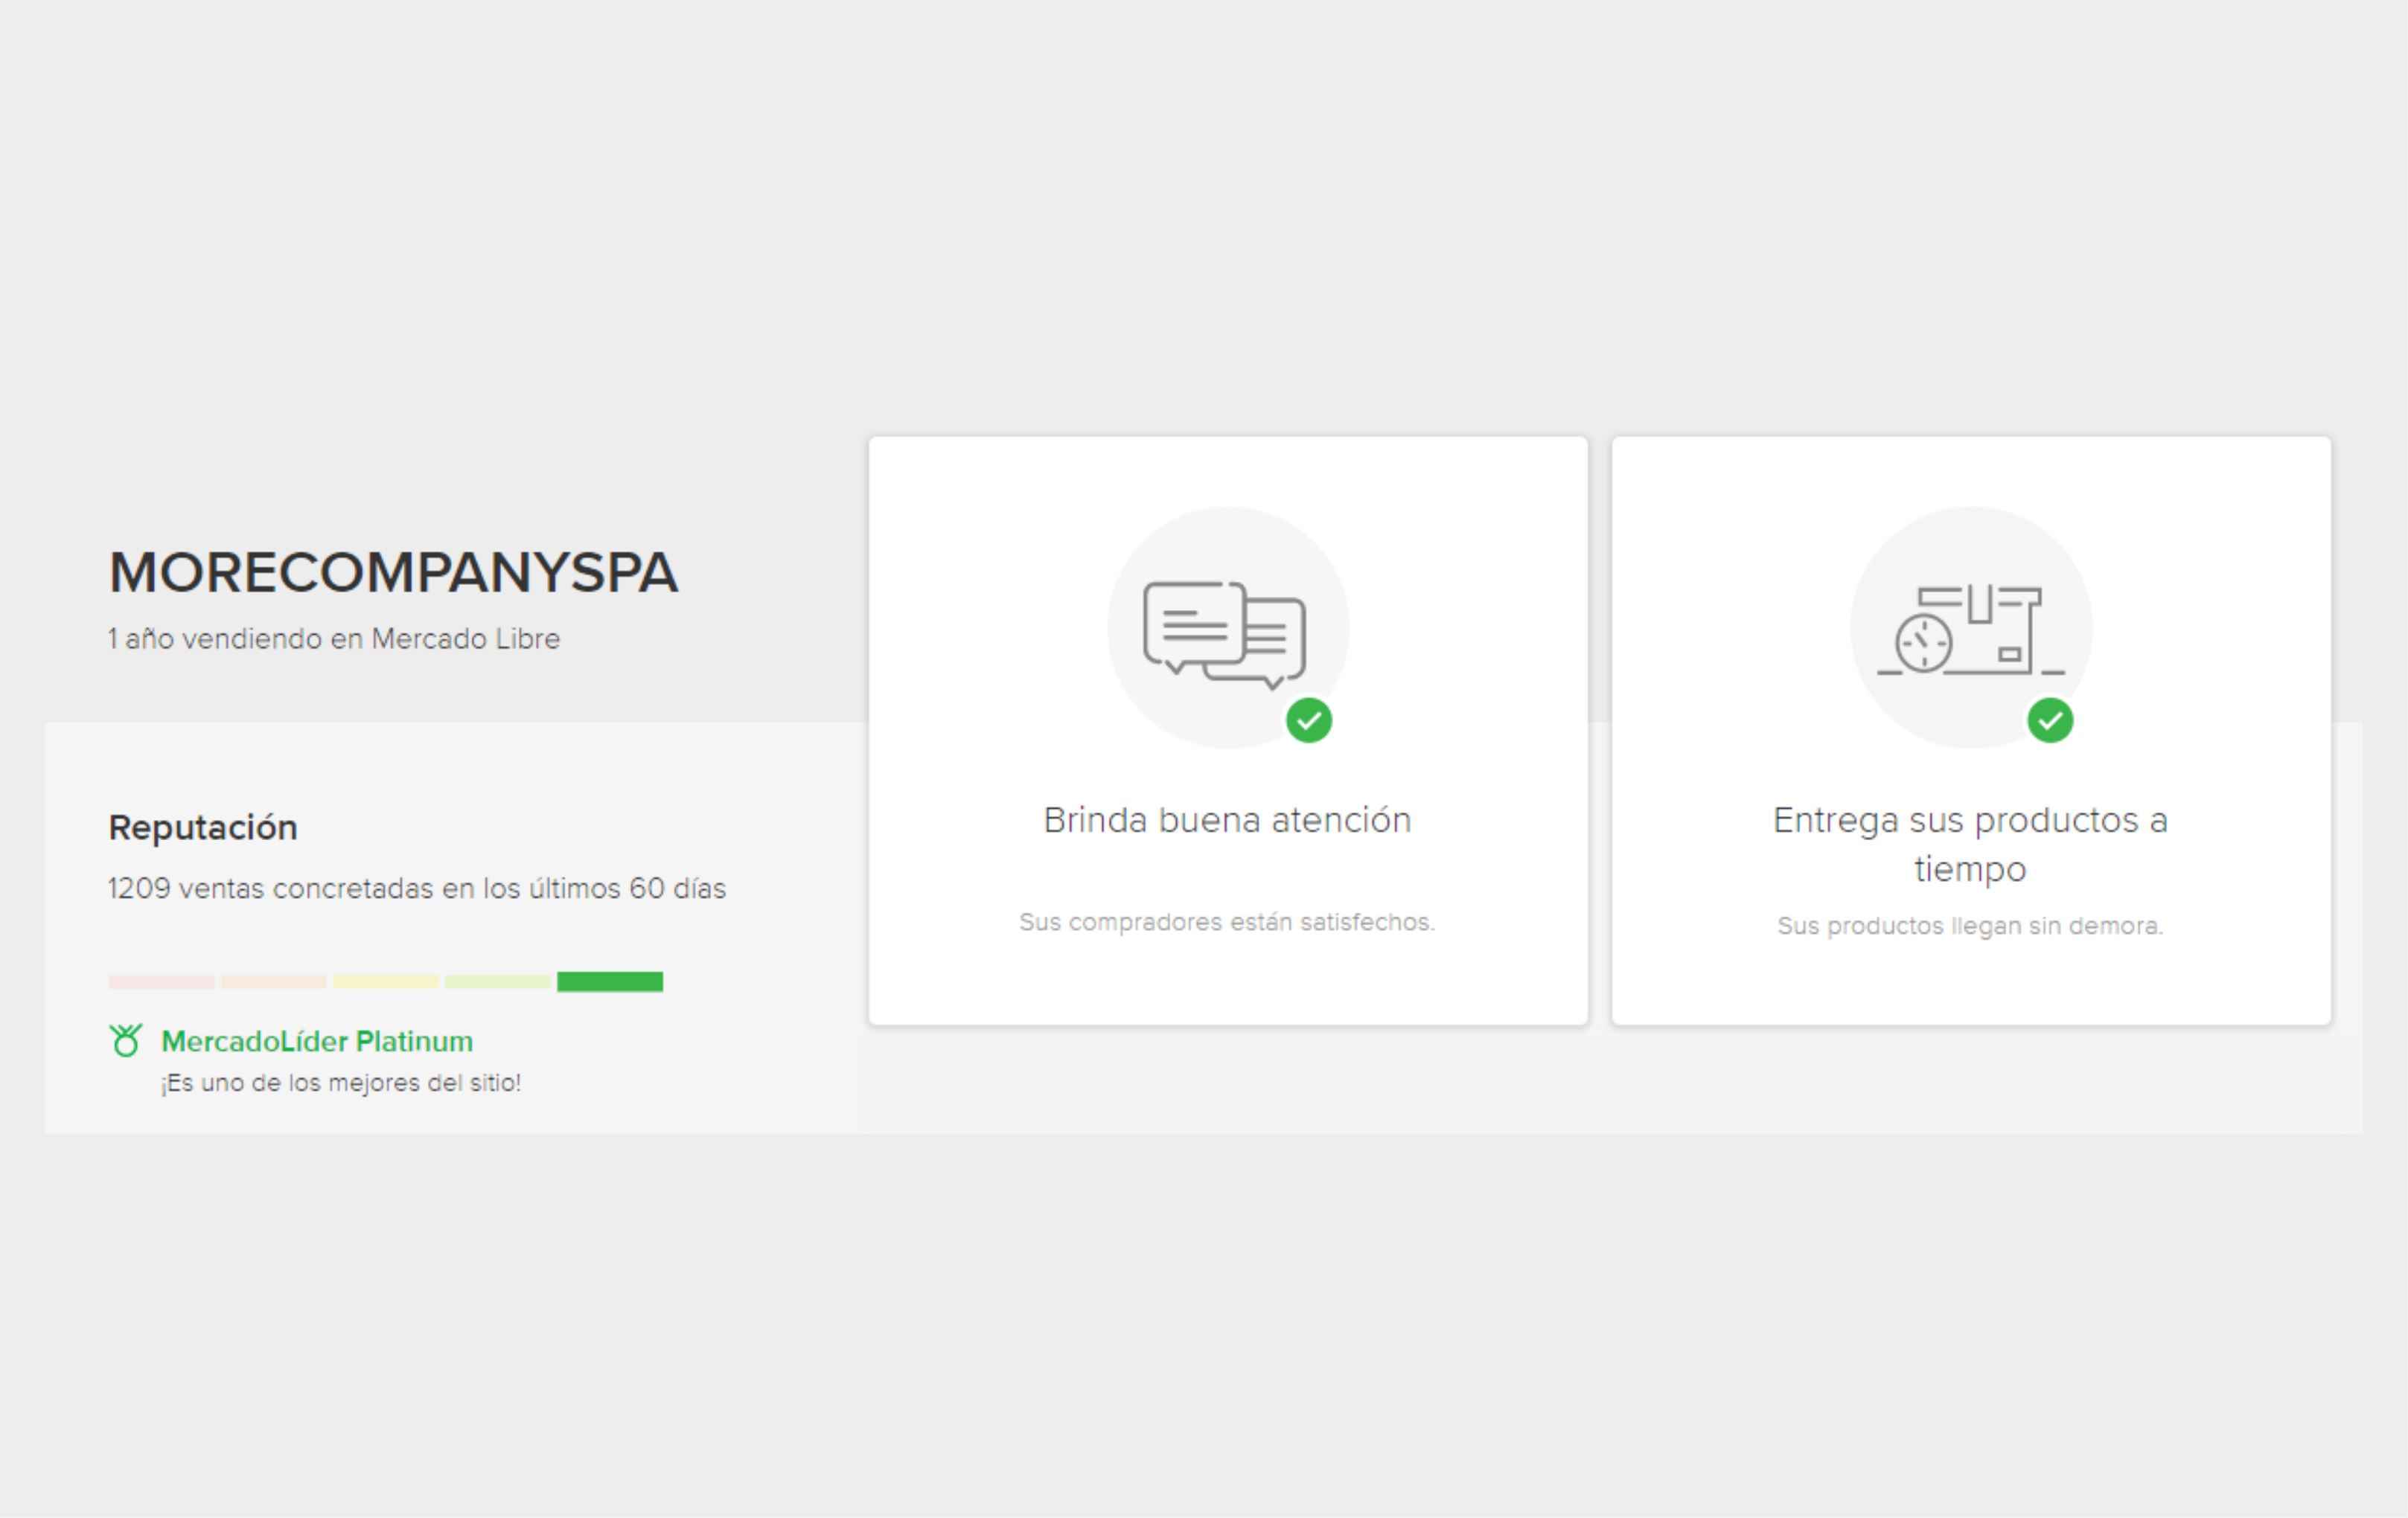Click the dark green reputation bar segment
The height and width of the screenshot is (1518, 2408).
tap(609, 981)
